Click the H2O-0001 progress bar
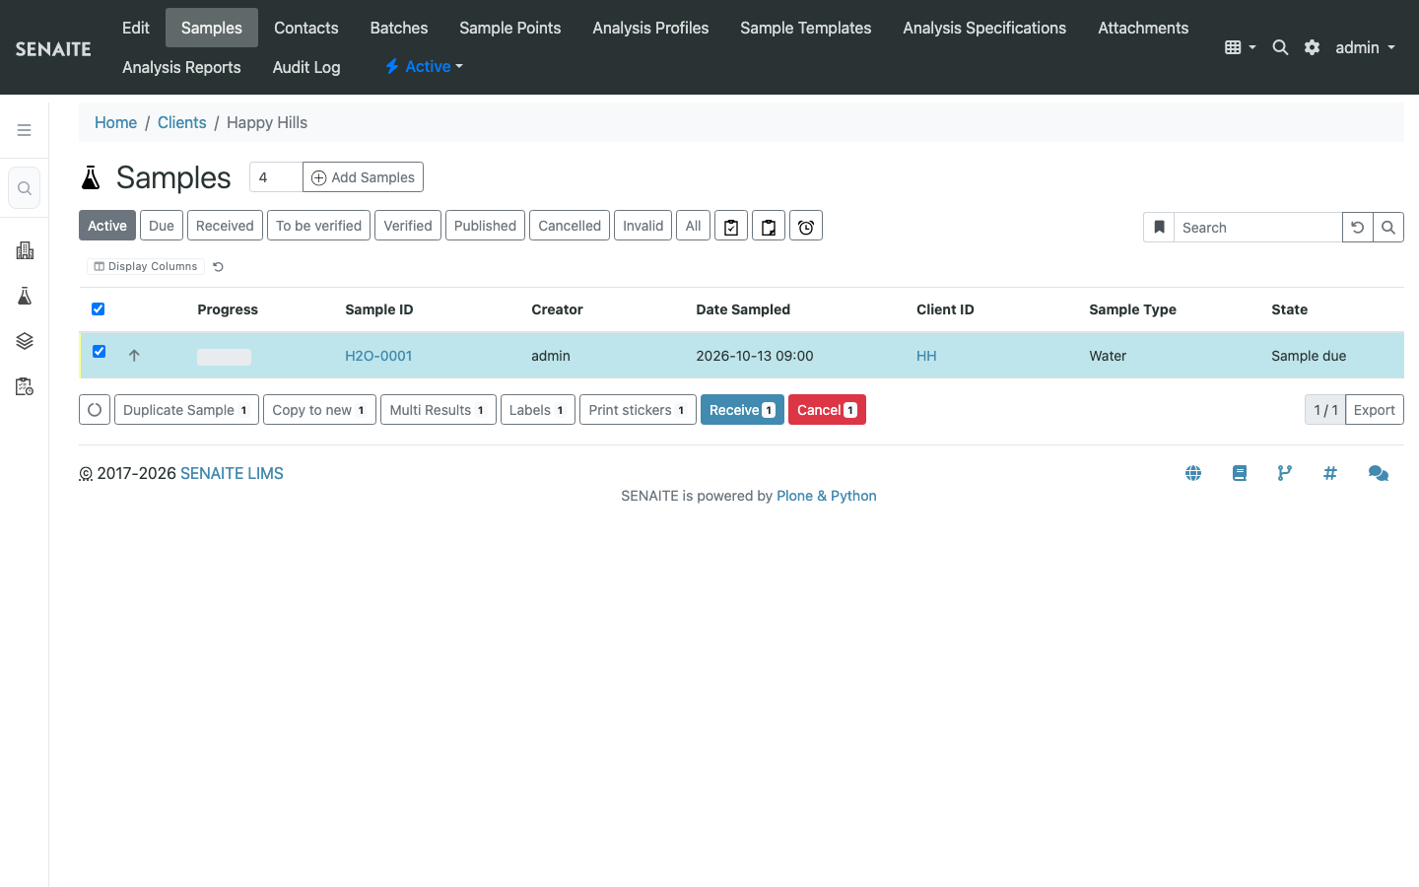 (x=224, y=357)
